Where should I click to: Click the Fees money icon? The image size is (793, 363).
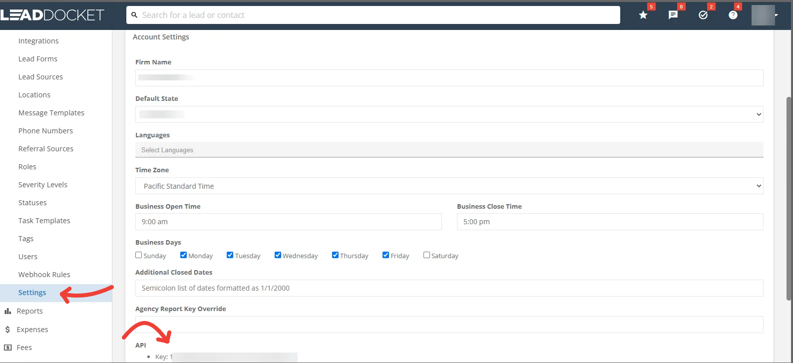tap(7, 348)
